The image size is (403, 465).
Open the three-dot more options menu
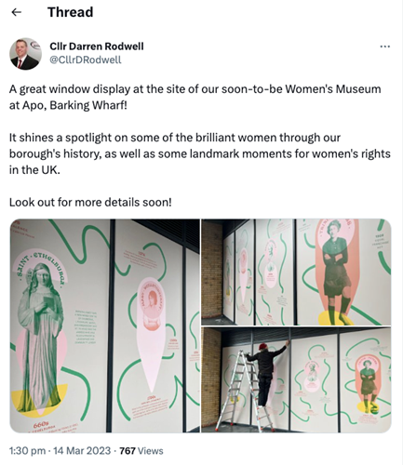click(x=384, y=46)
